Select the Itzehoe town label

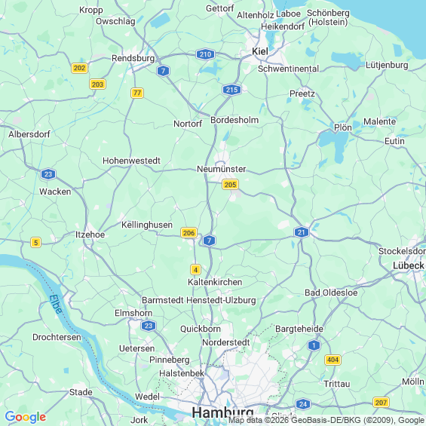(90, 234)
